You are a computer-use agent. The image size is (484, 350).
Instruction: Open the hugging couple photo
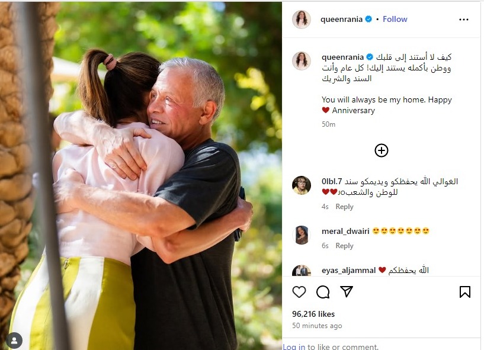tap(141, 176)
